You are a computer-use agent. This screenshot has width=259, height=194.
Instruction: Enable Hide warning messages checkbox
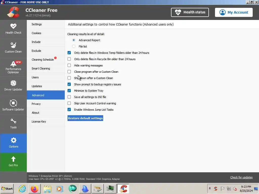[69, 65]
